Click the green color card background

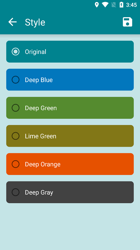point(70,108)
